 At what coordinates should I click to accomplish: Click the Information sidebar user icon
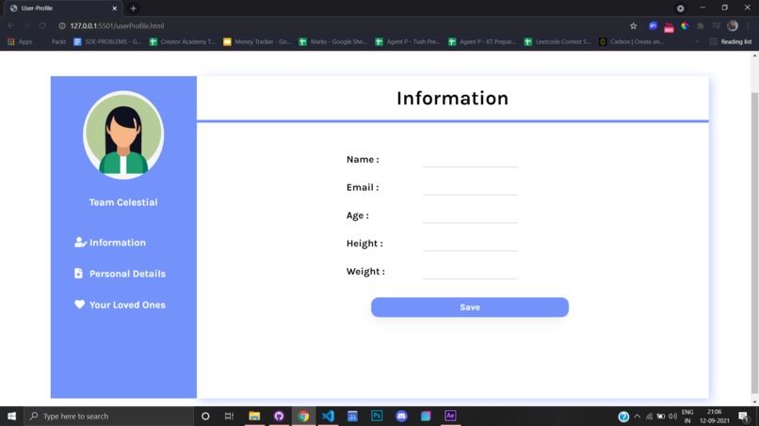pyautogui.click(x=80, y=243)
